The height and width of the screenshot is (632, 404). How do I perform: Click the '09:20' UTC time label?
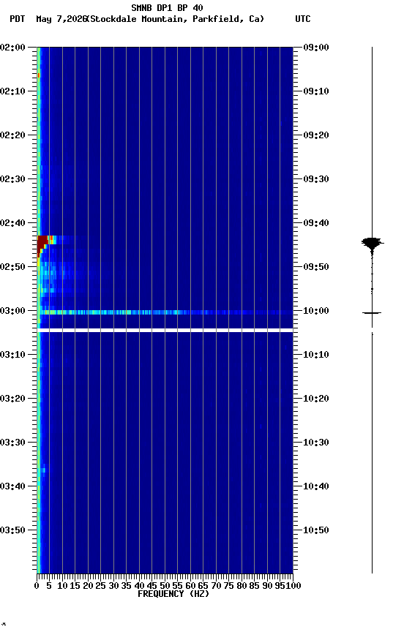pyautogui.click(x=316, y=135)
